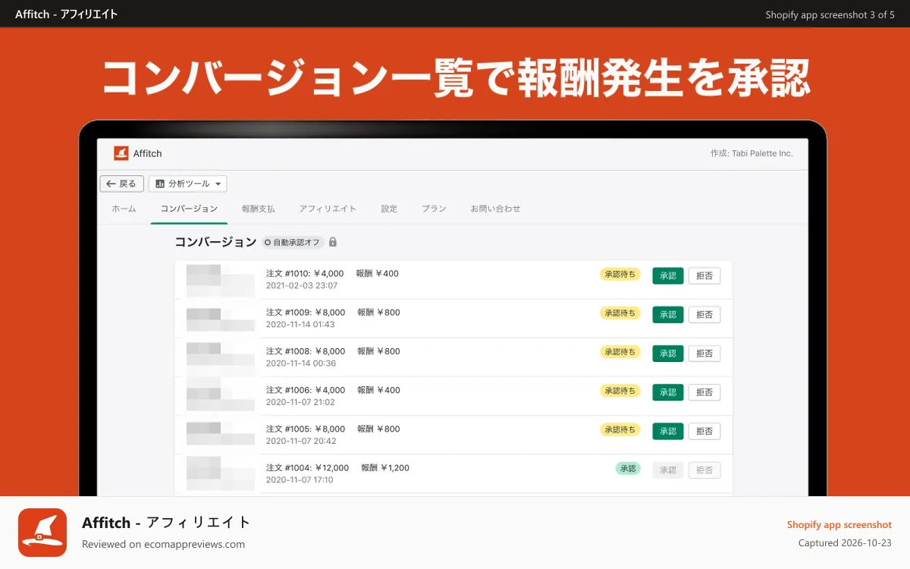The height and width of the screenshot is (569, 910).
Task: Click text 注文 #1005: ¥8,000
Action: click(306, 429)
